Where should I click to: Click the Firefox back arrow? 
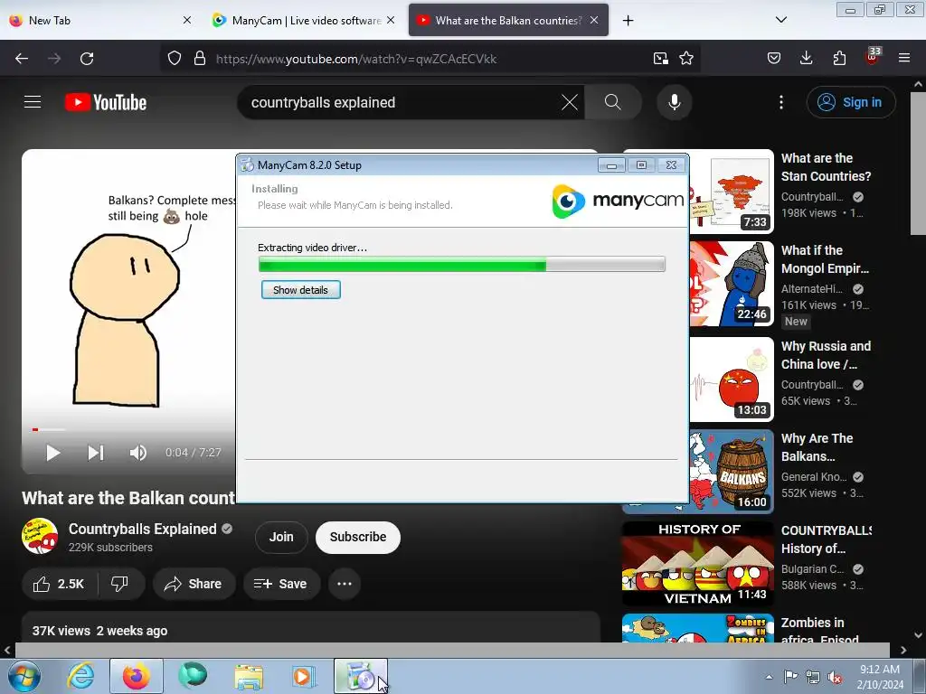22,59
